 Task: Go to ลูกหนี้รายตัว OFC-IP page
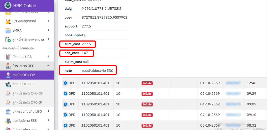click(x=27, y=102)
